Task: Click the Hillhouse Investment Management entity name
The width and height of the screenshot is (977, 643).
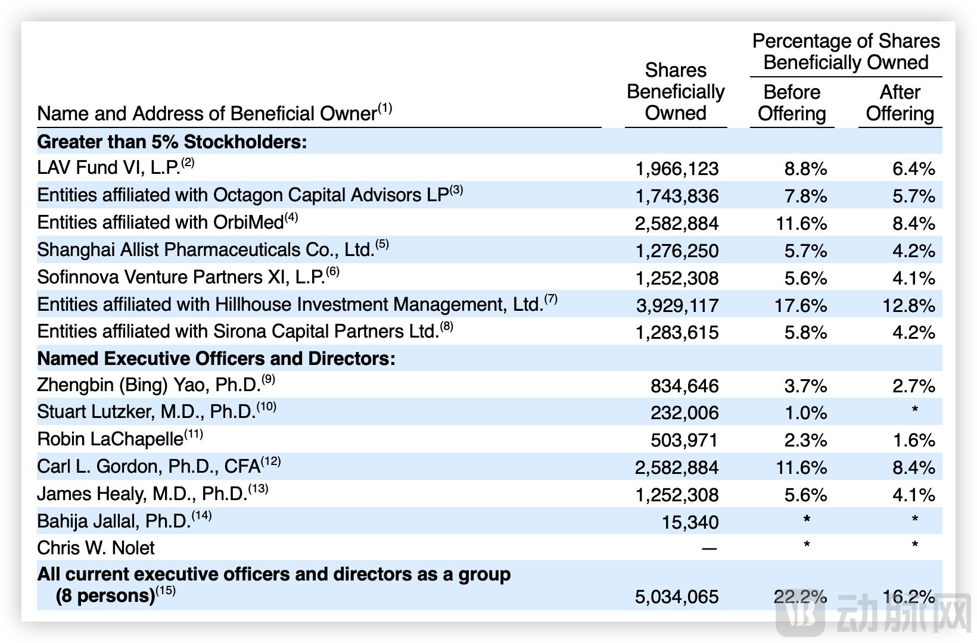Action: (290, 304)
